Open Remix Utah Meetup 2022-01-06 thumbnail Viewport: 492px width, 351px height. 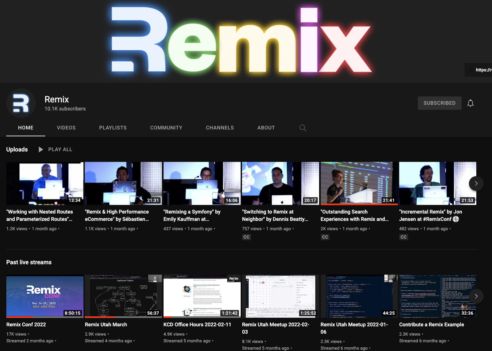[359, 296]
